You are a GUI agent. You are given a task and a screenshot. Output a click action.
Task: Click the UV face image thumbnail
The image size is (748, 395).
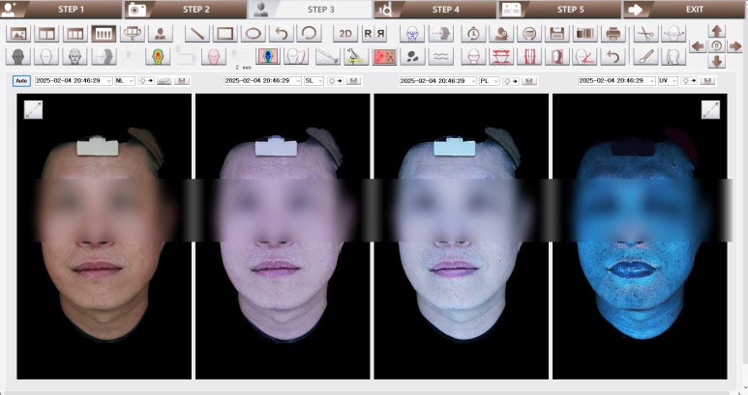640,237
